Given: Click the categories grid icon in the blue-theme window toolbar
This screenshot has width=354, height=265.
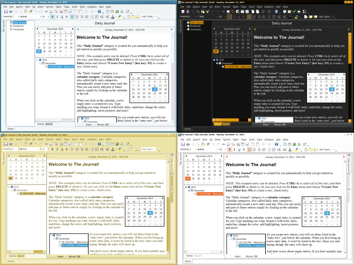Looking at the screenshot, I should tap(128, 11).
